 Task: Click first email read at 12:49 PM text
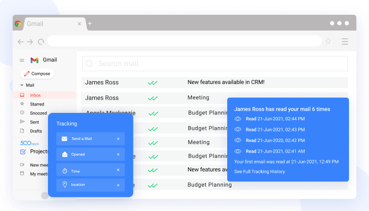tap(286, 162)
